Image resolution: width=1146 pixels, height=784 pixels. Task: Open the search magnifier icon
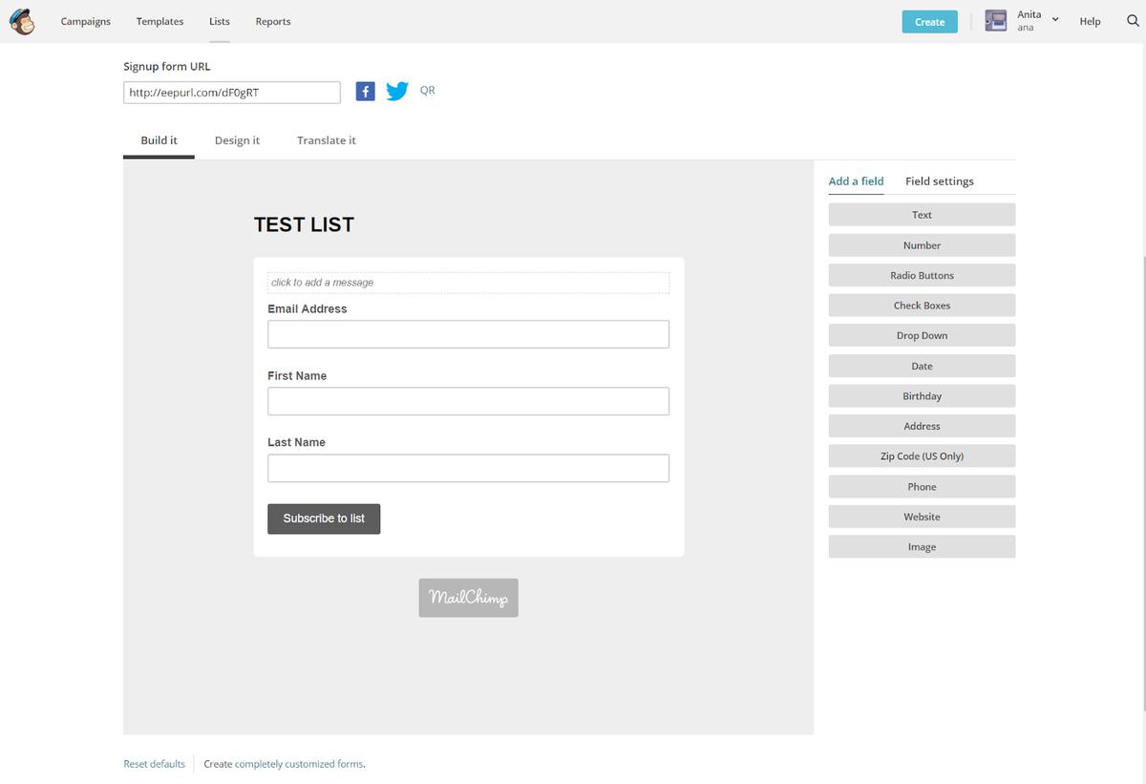coord(1133,21)
